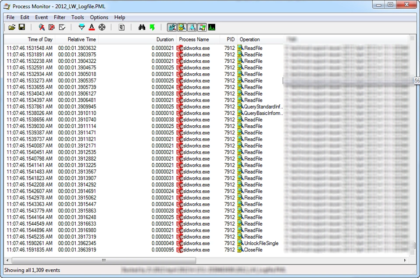Screen dimensions: 420x278
Task: Click the Process Monitor title bar icon
Action: pyautogui.click(x=7, y=7)
